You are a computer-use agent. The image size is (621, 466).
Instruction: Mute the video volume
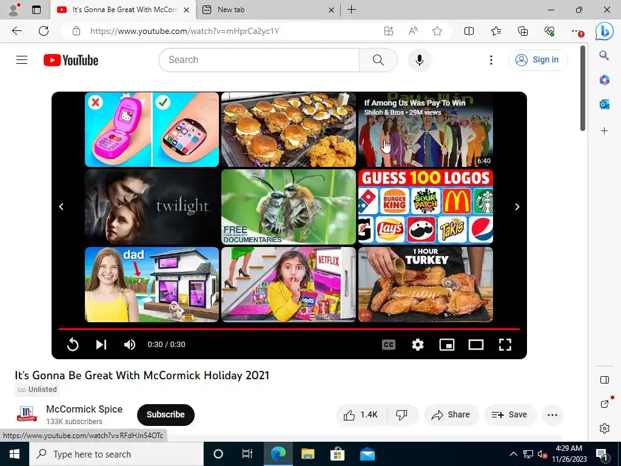[x=130, y=345]
